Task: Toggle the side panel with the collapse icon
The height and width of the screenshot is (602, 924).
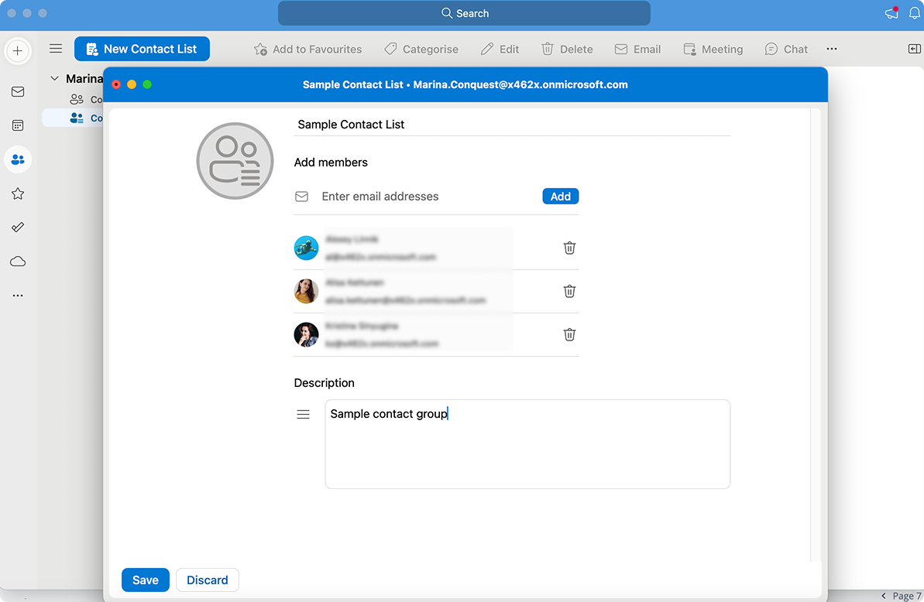Action: (915, 48)
